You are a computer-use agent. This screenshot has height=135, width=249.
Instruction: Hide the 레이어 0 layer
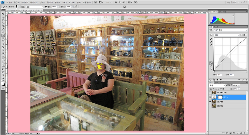coord(210,102)
